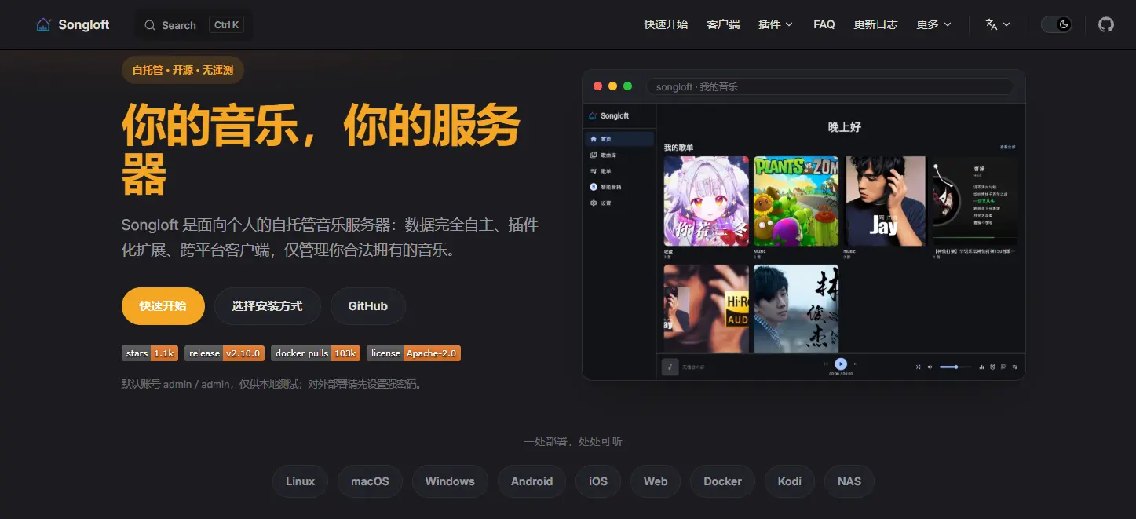Click the docker pulls 103k badge

[x=316, y=353]
